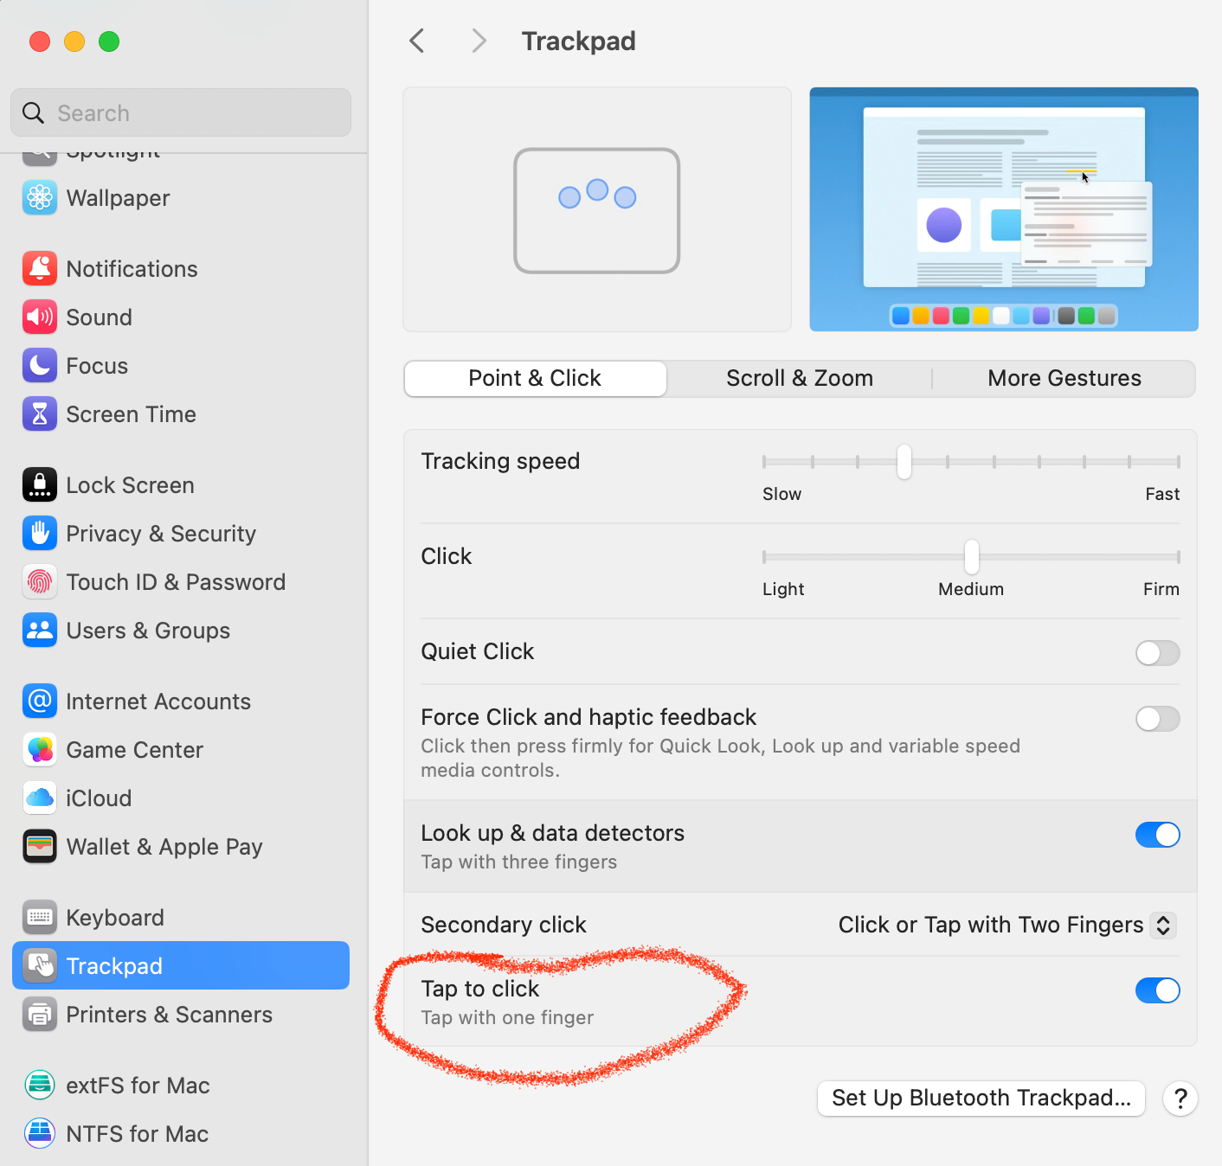
Task: Open Sound via the speaker icon
Action: [40, 317]
